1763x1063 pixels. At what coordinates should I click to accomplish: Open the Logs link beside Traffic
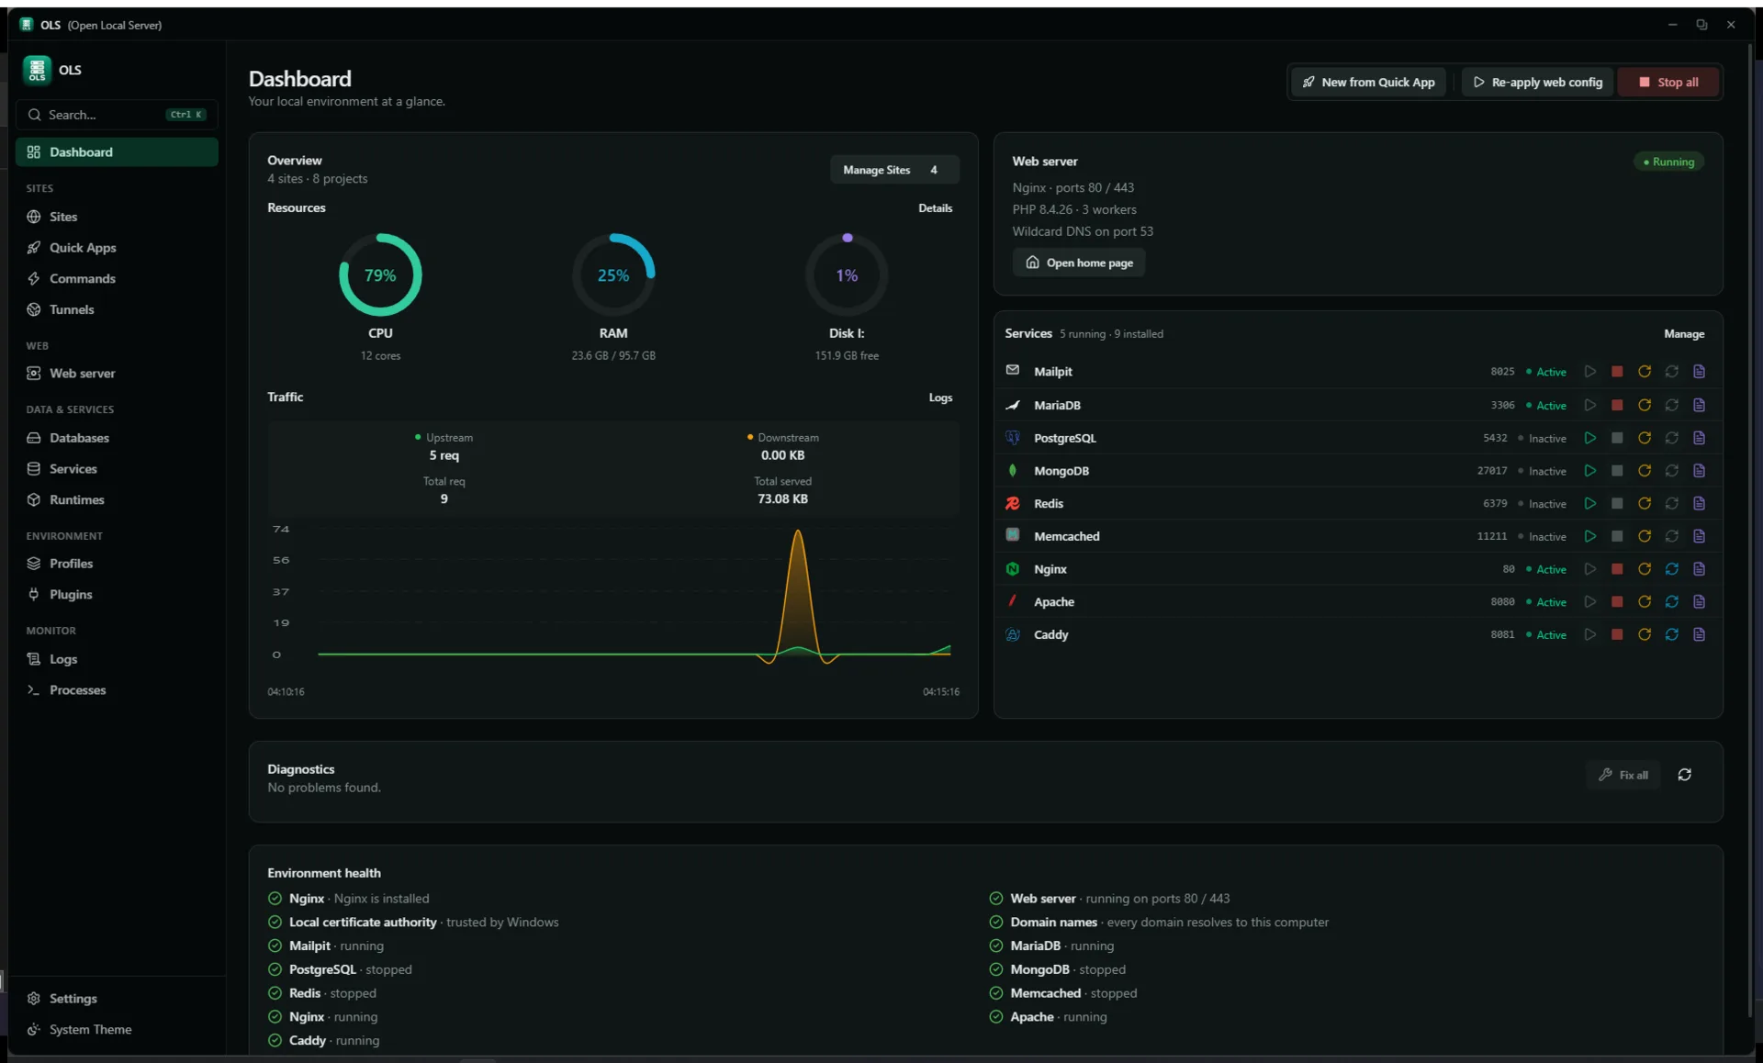pos(940,397)
